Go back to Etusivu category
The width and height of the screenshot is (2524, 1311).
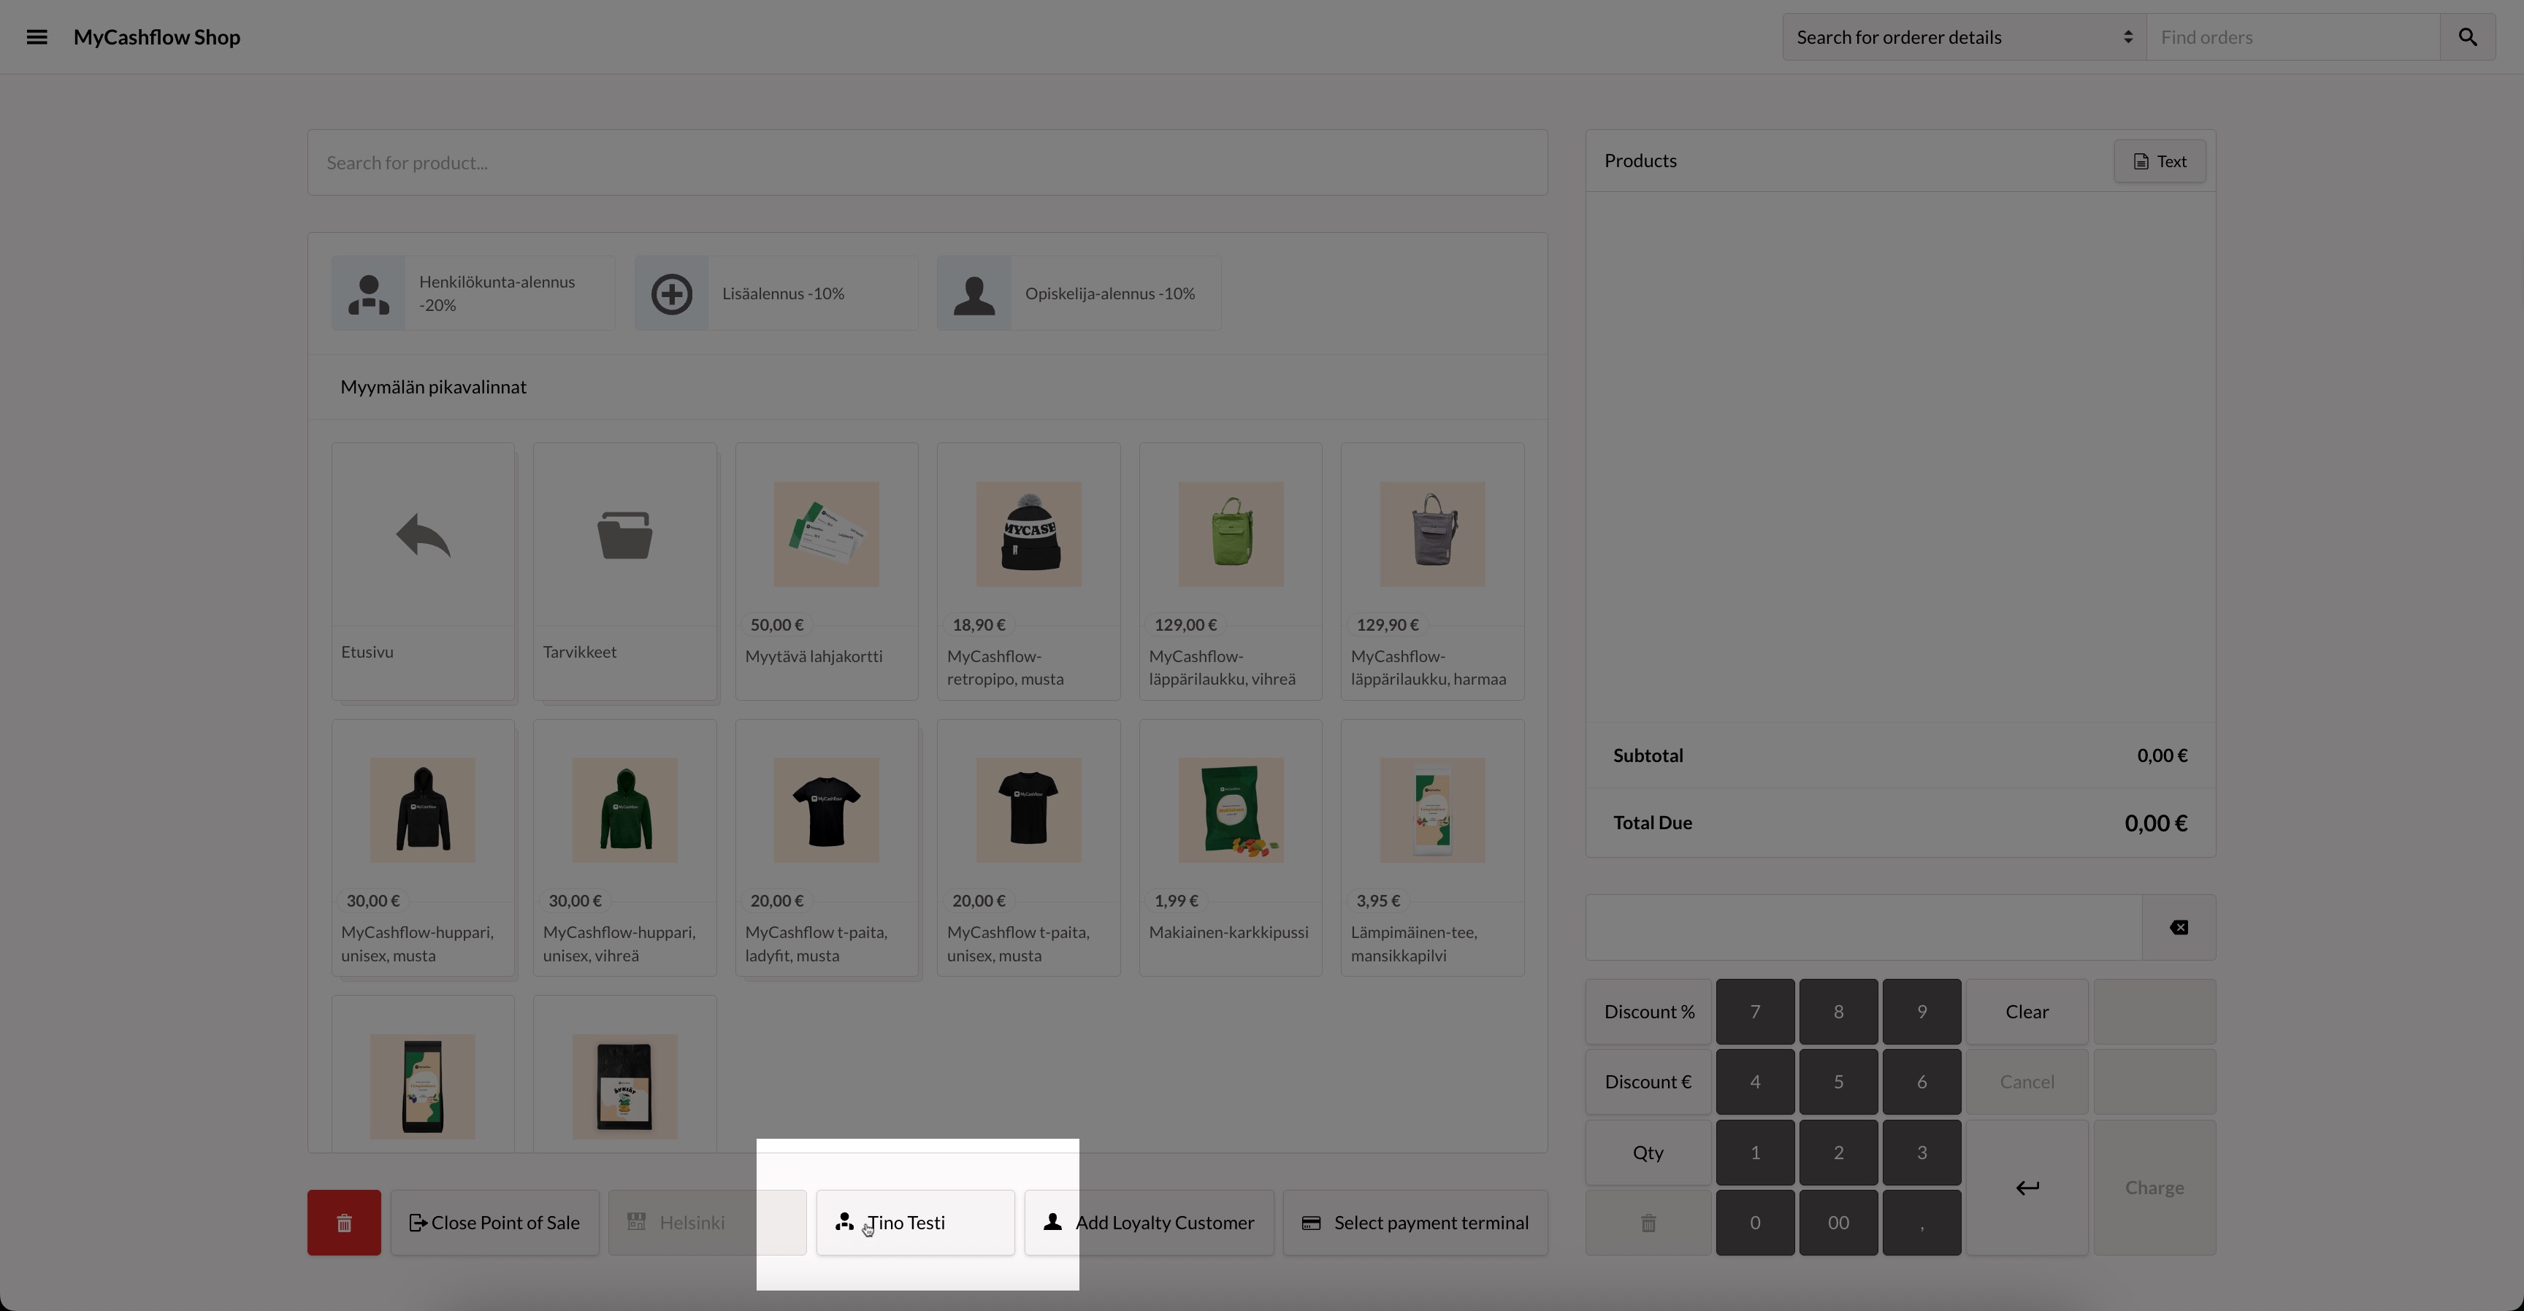pyautogui.click(x=422, y=571)
